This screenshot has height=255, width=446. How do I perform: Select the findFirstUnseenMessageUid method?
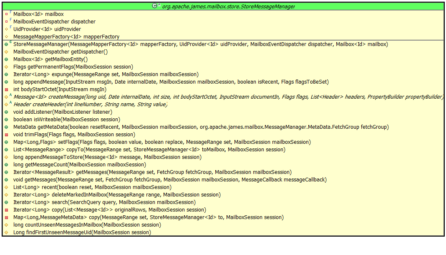(x=82, y=232)
